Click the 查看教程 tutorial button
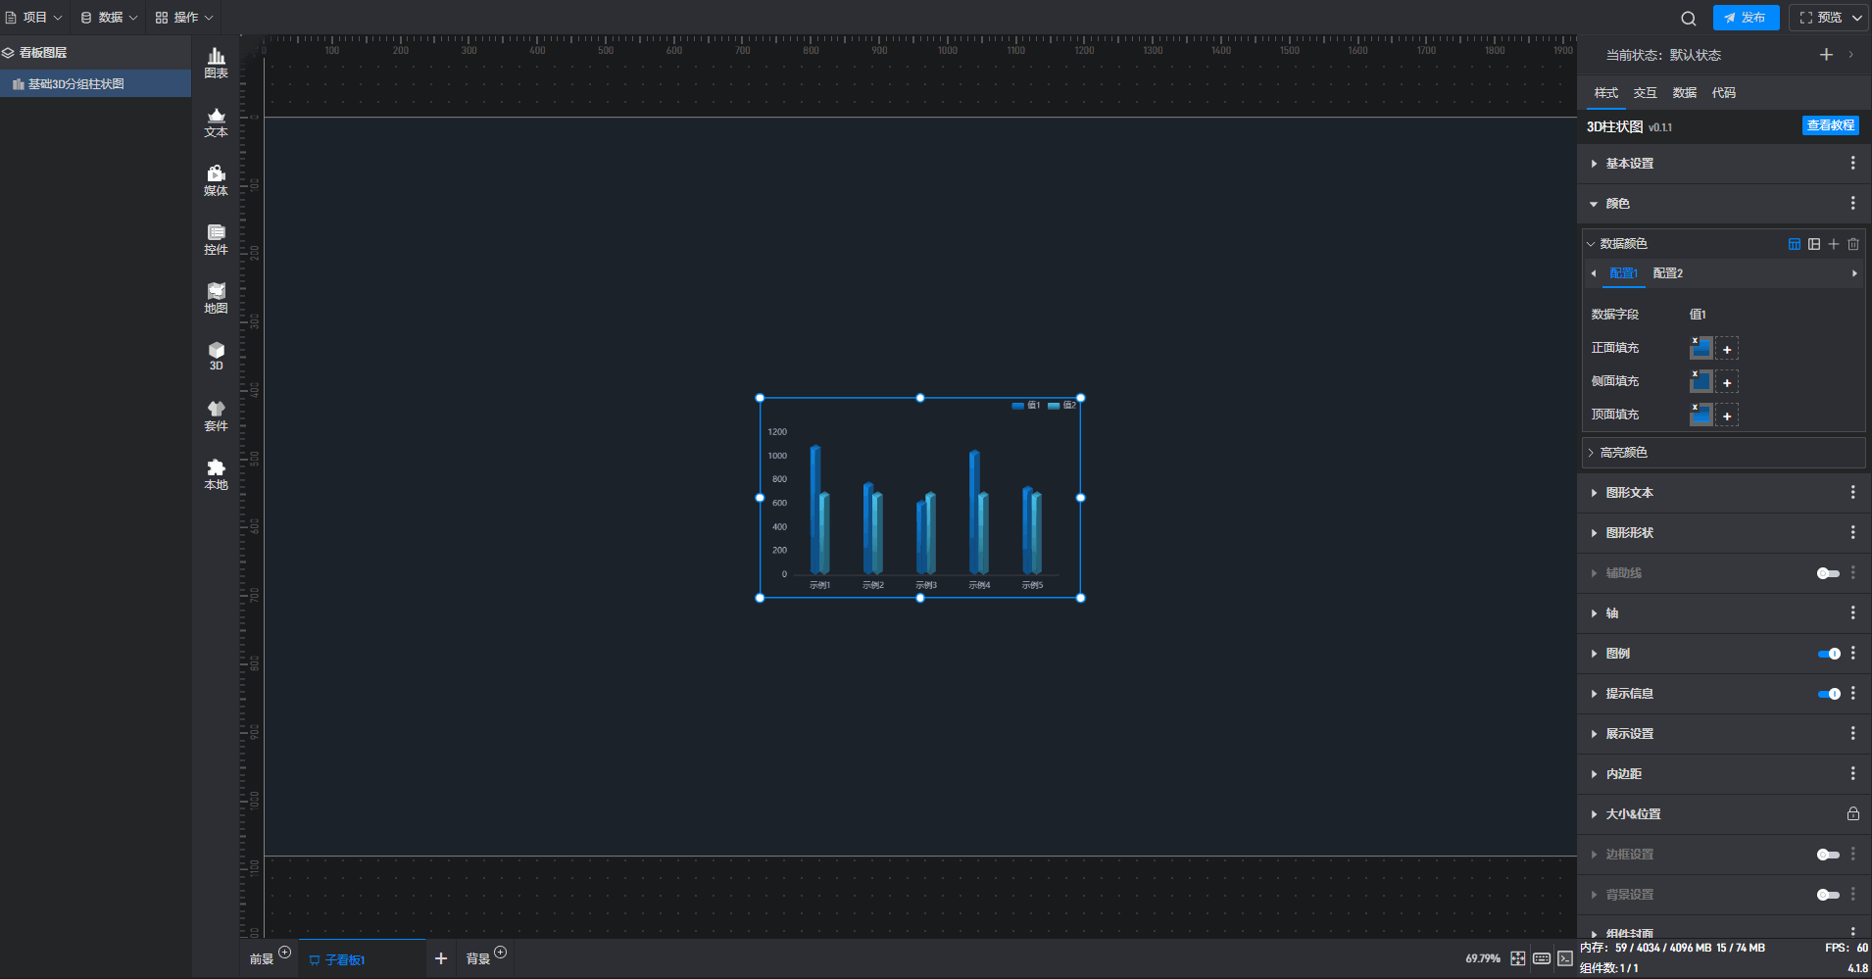Viewport: 1872px width, 979px height. (1830, 125)
